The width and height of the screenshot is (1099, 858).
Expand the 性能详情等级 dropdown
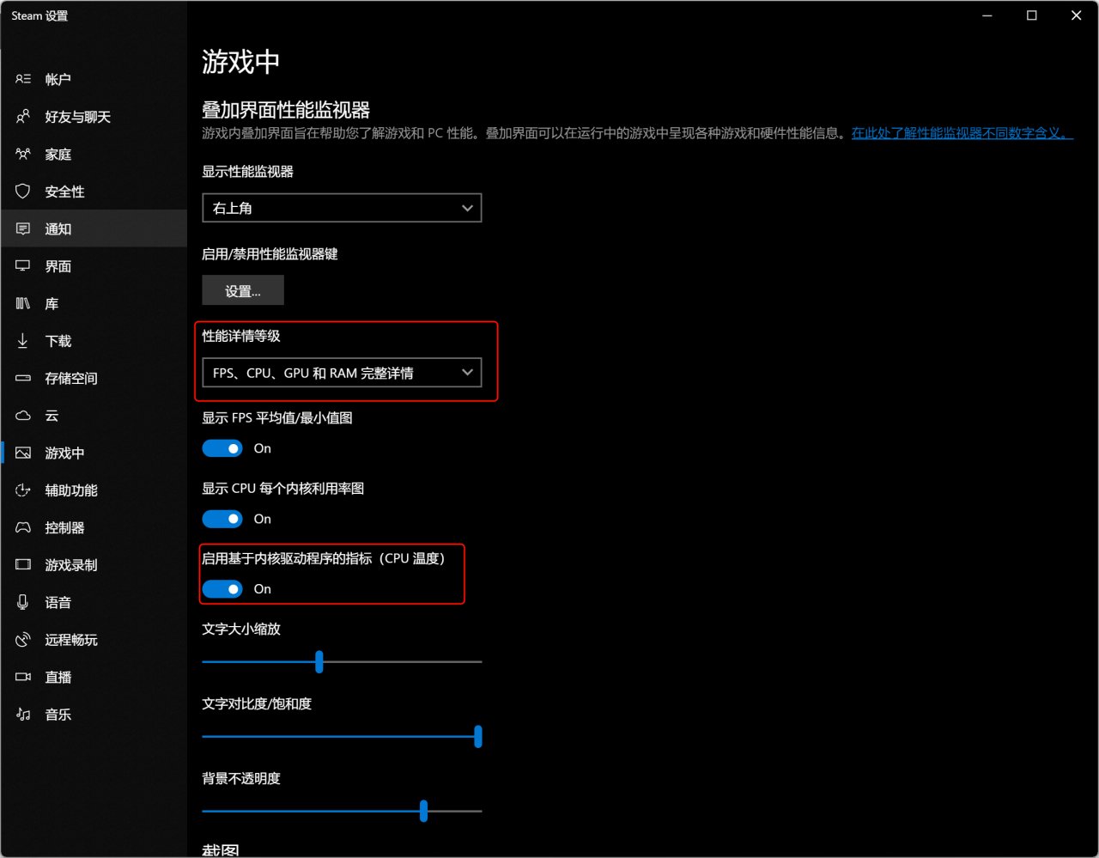point(342,373)
